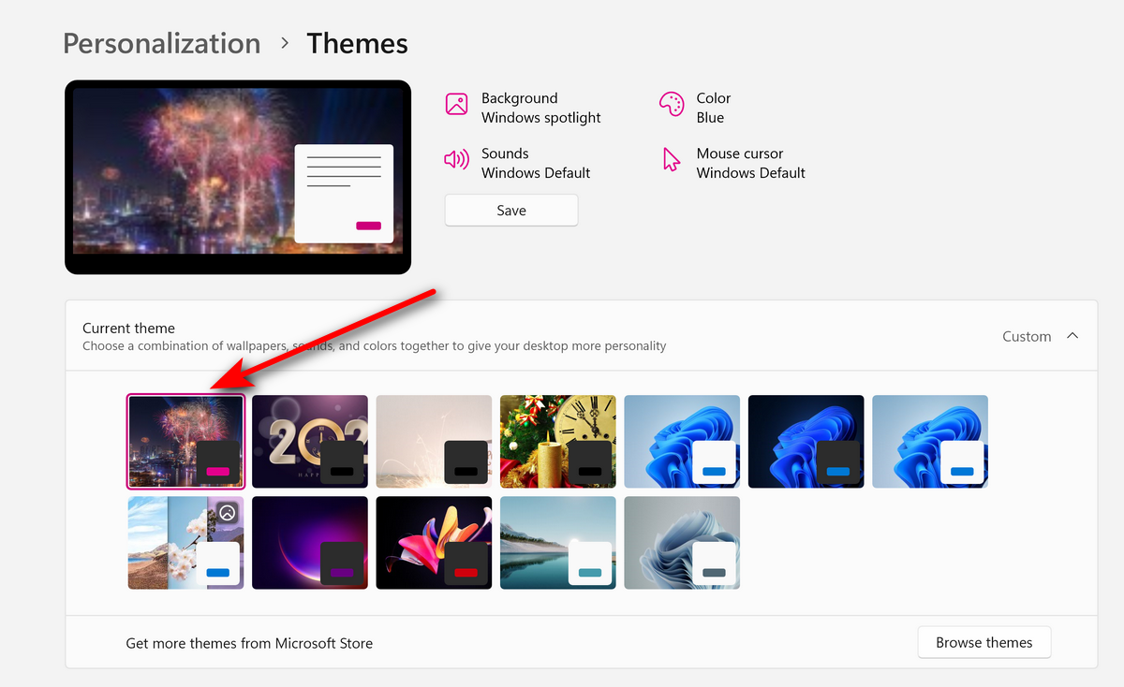Image resolution: width=1124 pixels, height=687 pixels.
Task: Apply the colorful flower dark theme
Action: 434,543
